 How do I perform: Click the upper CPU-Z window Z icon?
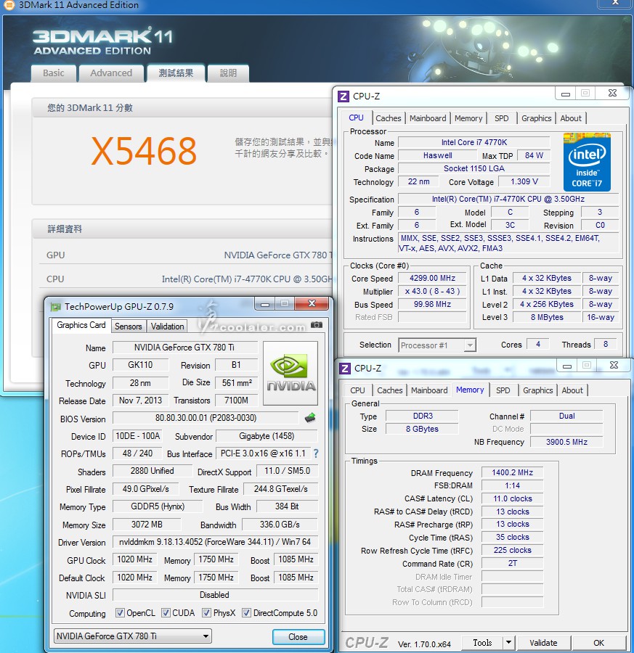click(x=343, y=96)
